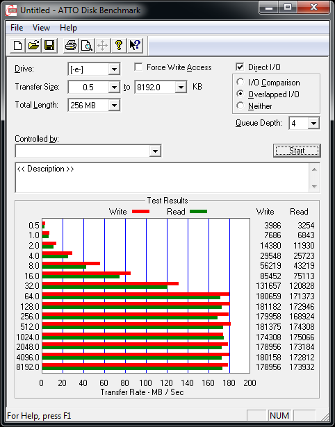Open a file with the folder icon

pyautogui.click(x=33, y=45)
